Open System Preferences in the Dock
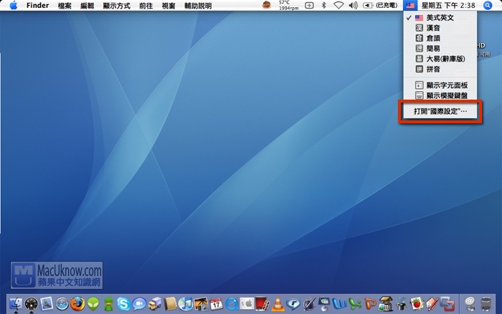This screenshot has height=314, width=502. coord(247,303)
